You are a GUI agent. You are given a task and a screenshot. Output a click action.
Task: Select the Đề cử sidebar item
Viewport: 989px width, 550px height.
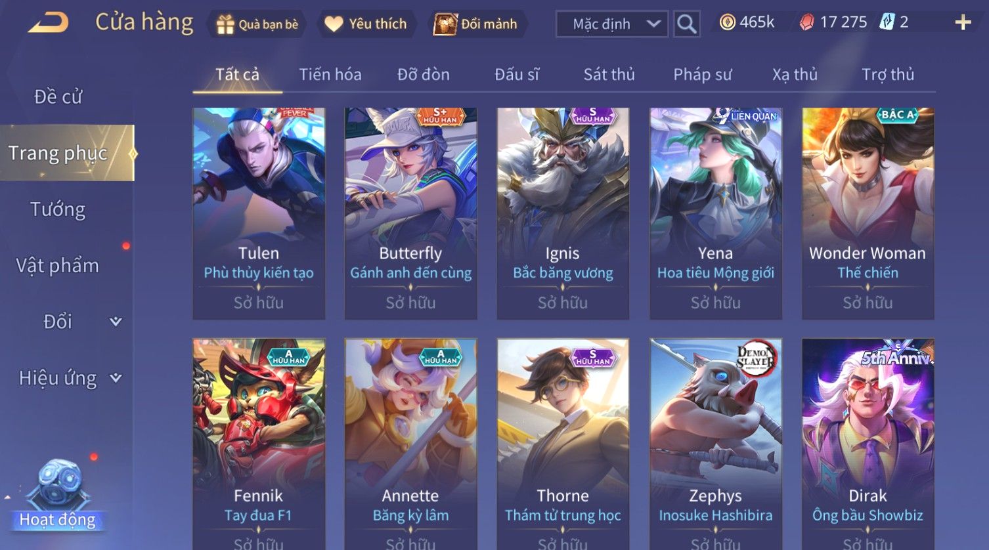click(x=58, y=96)
